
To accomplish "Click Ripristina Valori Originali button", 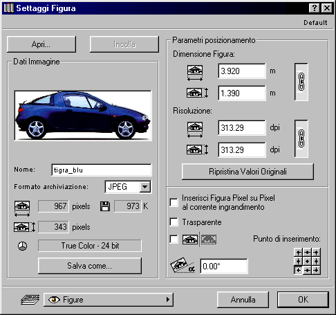I will pyautogui.click(x=248, y=172).
